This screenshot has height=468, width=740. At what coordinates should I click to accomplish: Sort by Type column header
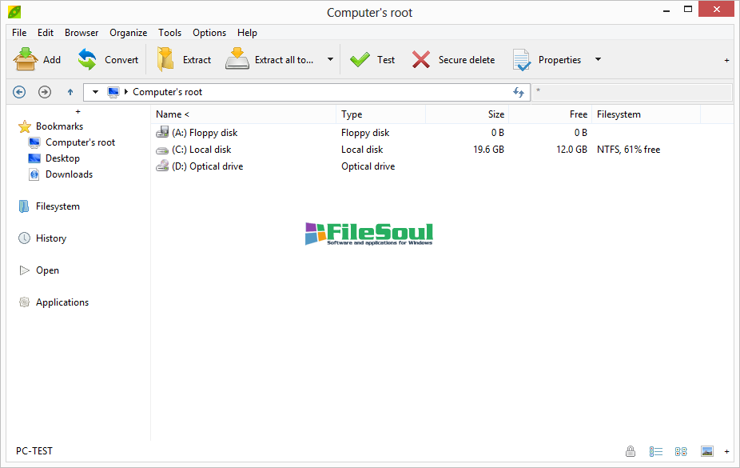pos(381,114)
